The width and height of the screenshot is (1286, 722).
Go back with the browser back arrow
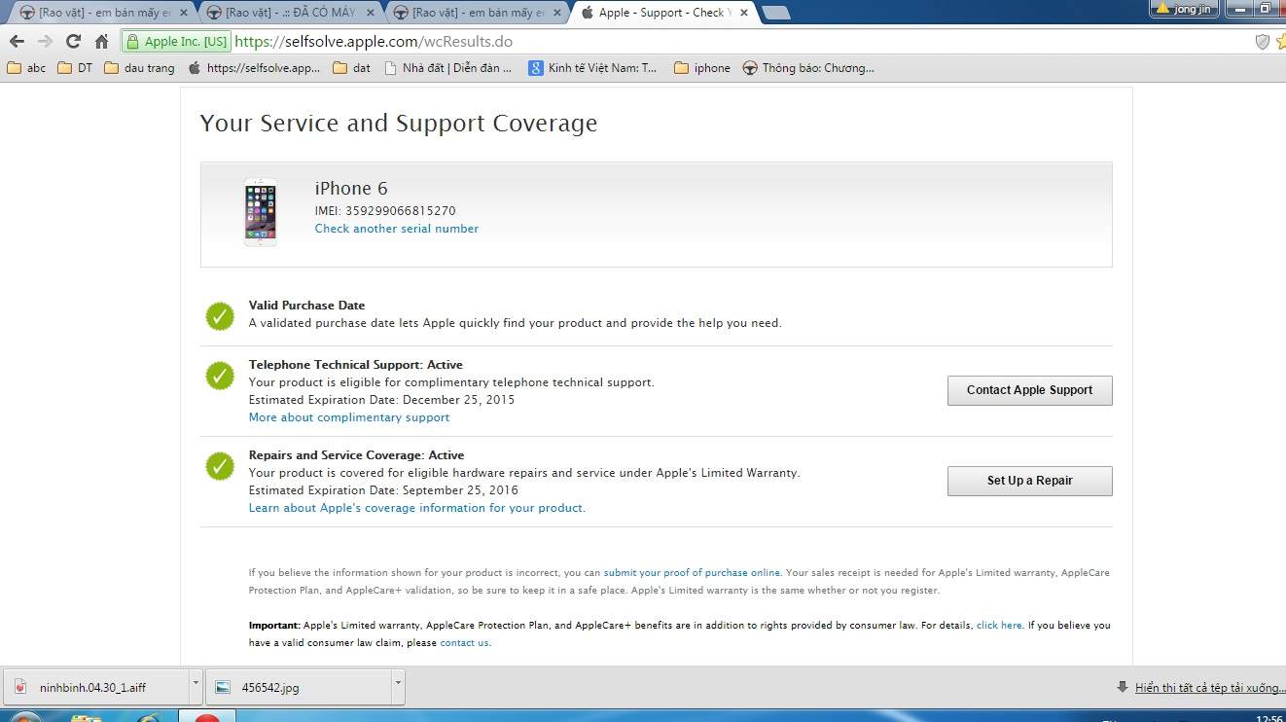pos(17,41)
